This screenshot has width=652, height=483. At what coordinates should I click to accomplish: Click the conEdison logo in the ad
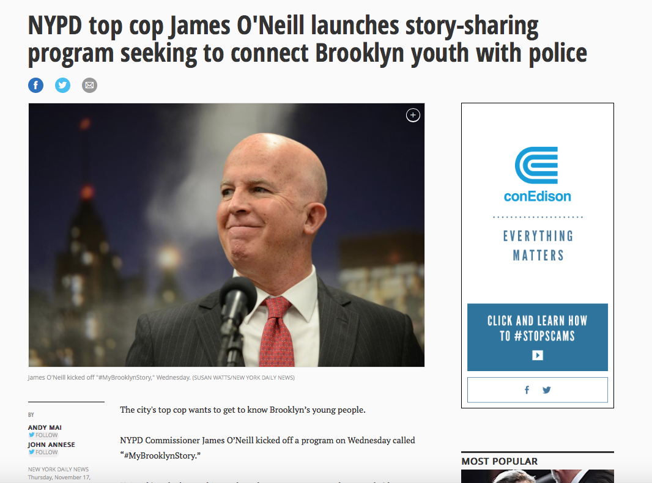[x=537, y=174]
